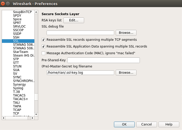This screenshot has width=182, height=130.
Task: Select Steam IHS Di.. protocol entry
Action: (x=24, y=55)
